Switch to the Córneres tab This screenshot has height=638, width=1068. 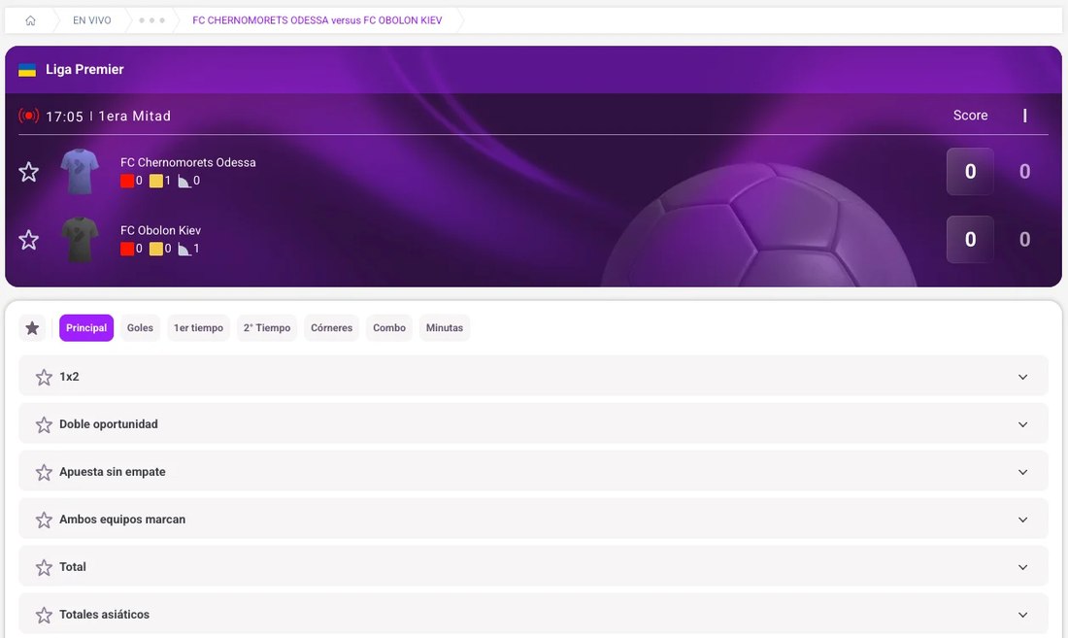pyautogui.click(x=332, y=328)
